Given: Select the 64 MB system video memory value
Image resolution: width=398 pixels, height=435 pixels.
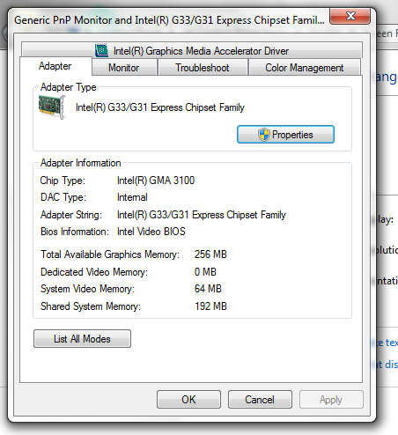Looking at the screenshot, I should point(208,289).
